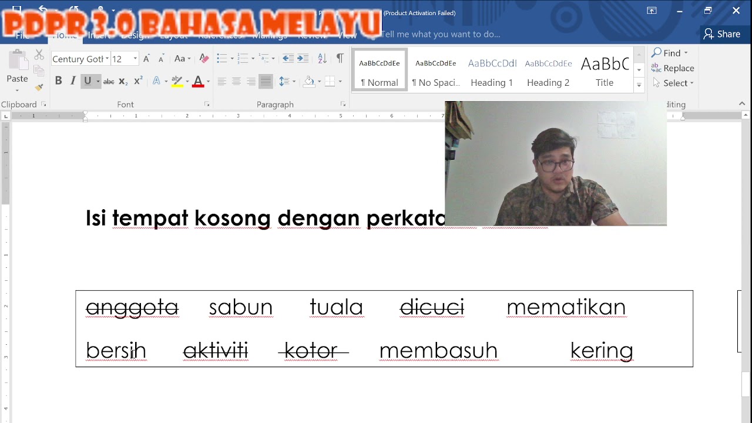The image size is (752, 423).
Task: Apply red font color
Action: click(x=198, y=81)
